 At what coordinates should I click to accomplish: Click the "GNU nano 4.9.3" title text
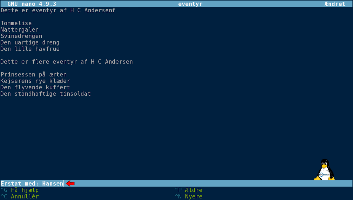coord(32,4)
